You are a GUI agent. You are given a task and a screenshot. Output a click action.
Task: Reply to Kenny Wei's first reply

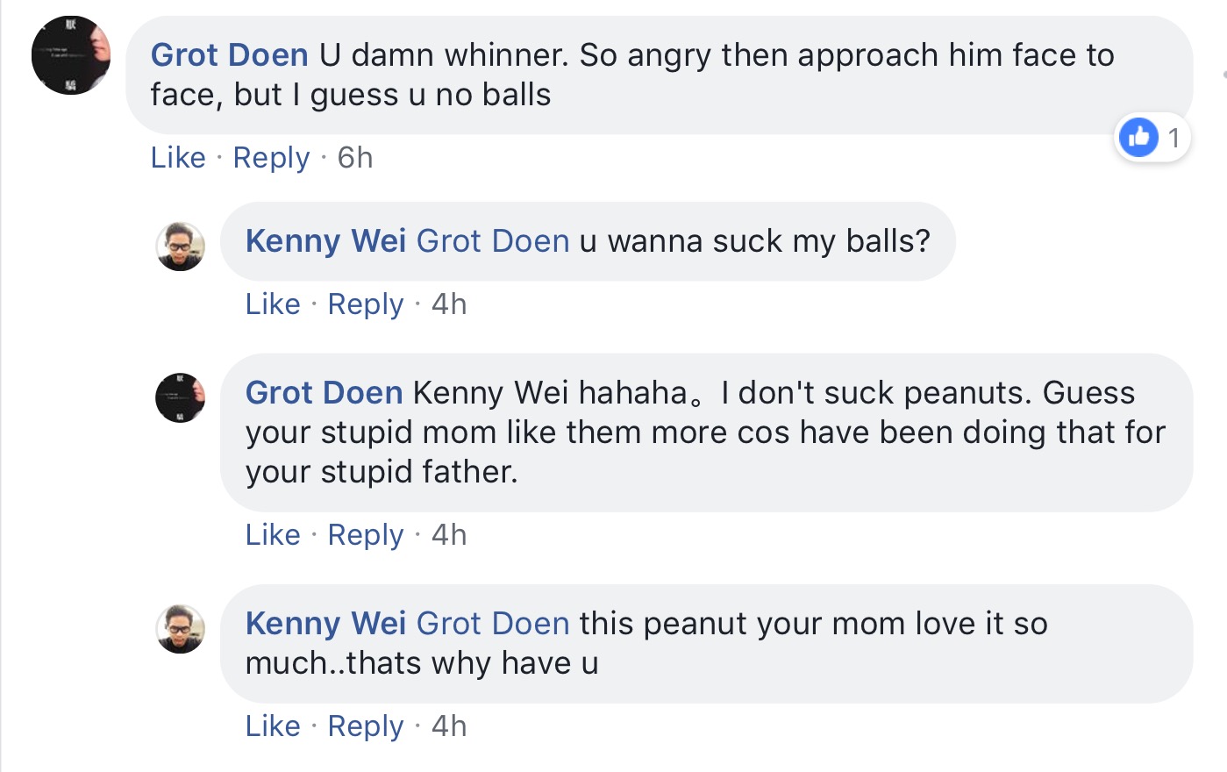click(x=366, y=304)
